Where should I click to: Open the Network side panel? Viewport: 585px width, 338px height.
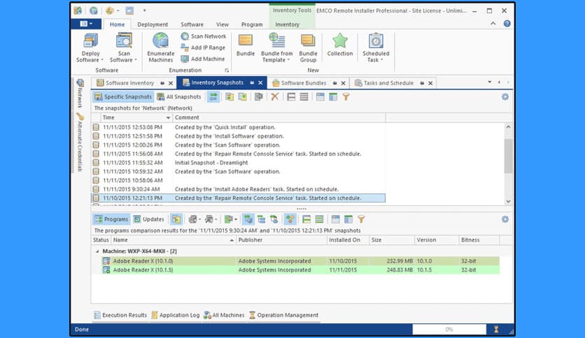coord(80,94)
